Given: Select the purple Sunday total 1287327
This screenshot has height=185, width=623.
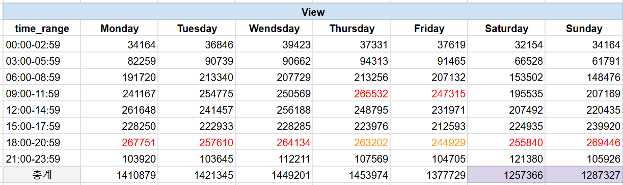Looking at the screenshot, I should (584, 175).
